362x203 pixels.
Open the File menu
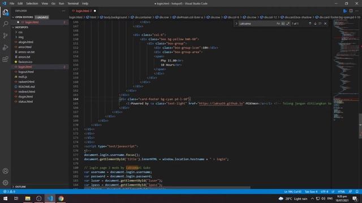point(12,3)
